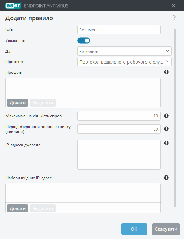
Task: Focus the Максимальна кількість спроб field
Action: point(119,116)
